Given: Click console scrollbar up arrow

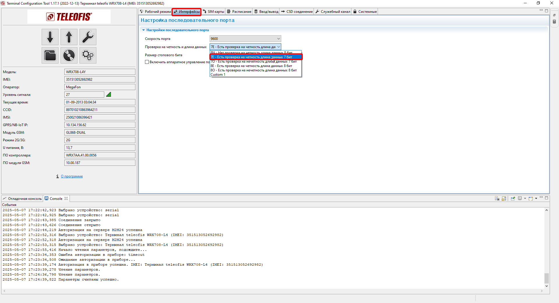Looking at the screenshot, I should point(546,210).
